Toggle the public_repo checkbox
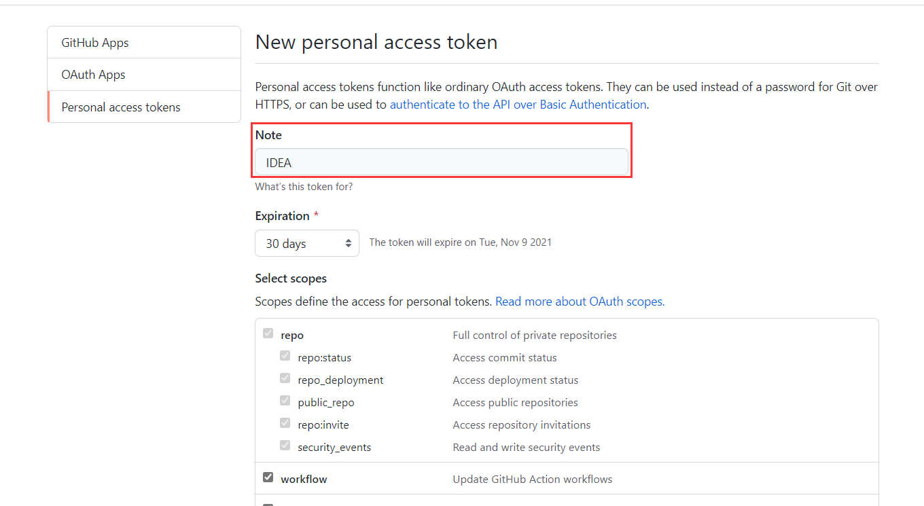 285,401
